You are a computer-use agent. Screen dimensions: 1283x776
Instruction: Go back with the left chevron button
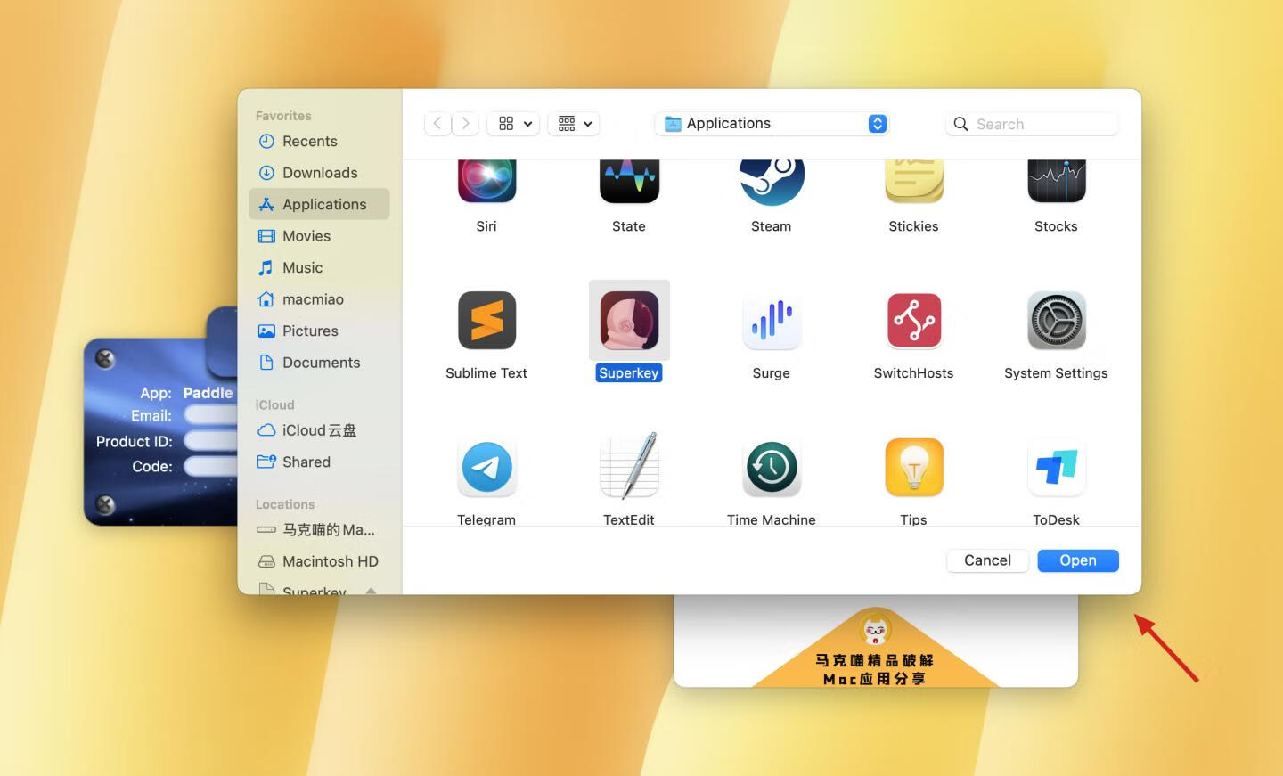coord(437,124)
